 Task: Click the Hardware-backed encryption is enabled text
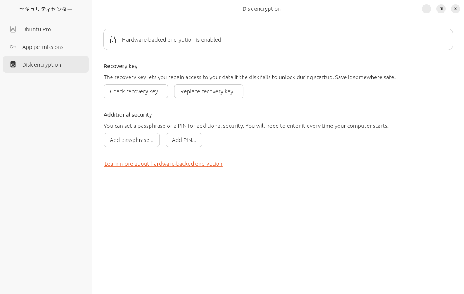171,40
